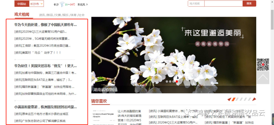The height and width of the screenshot is (125, 274).
Task: Open the 长沙市 city dropdown
Action: tap(36, 4)
